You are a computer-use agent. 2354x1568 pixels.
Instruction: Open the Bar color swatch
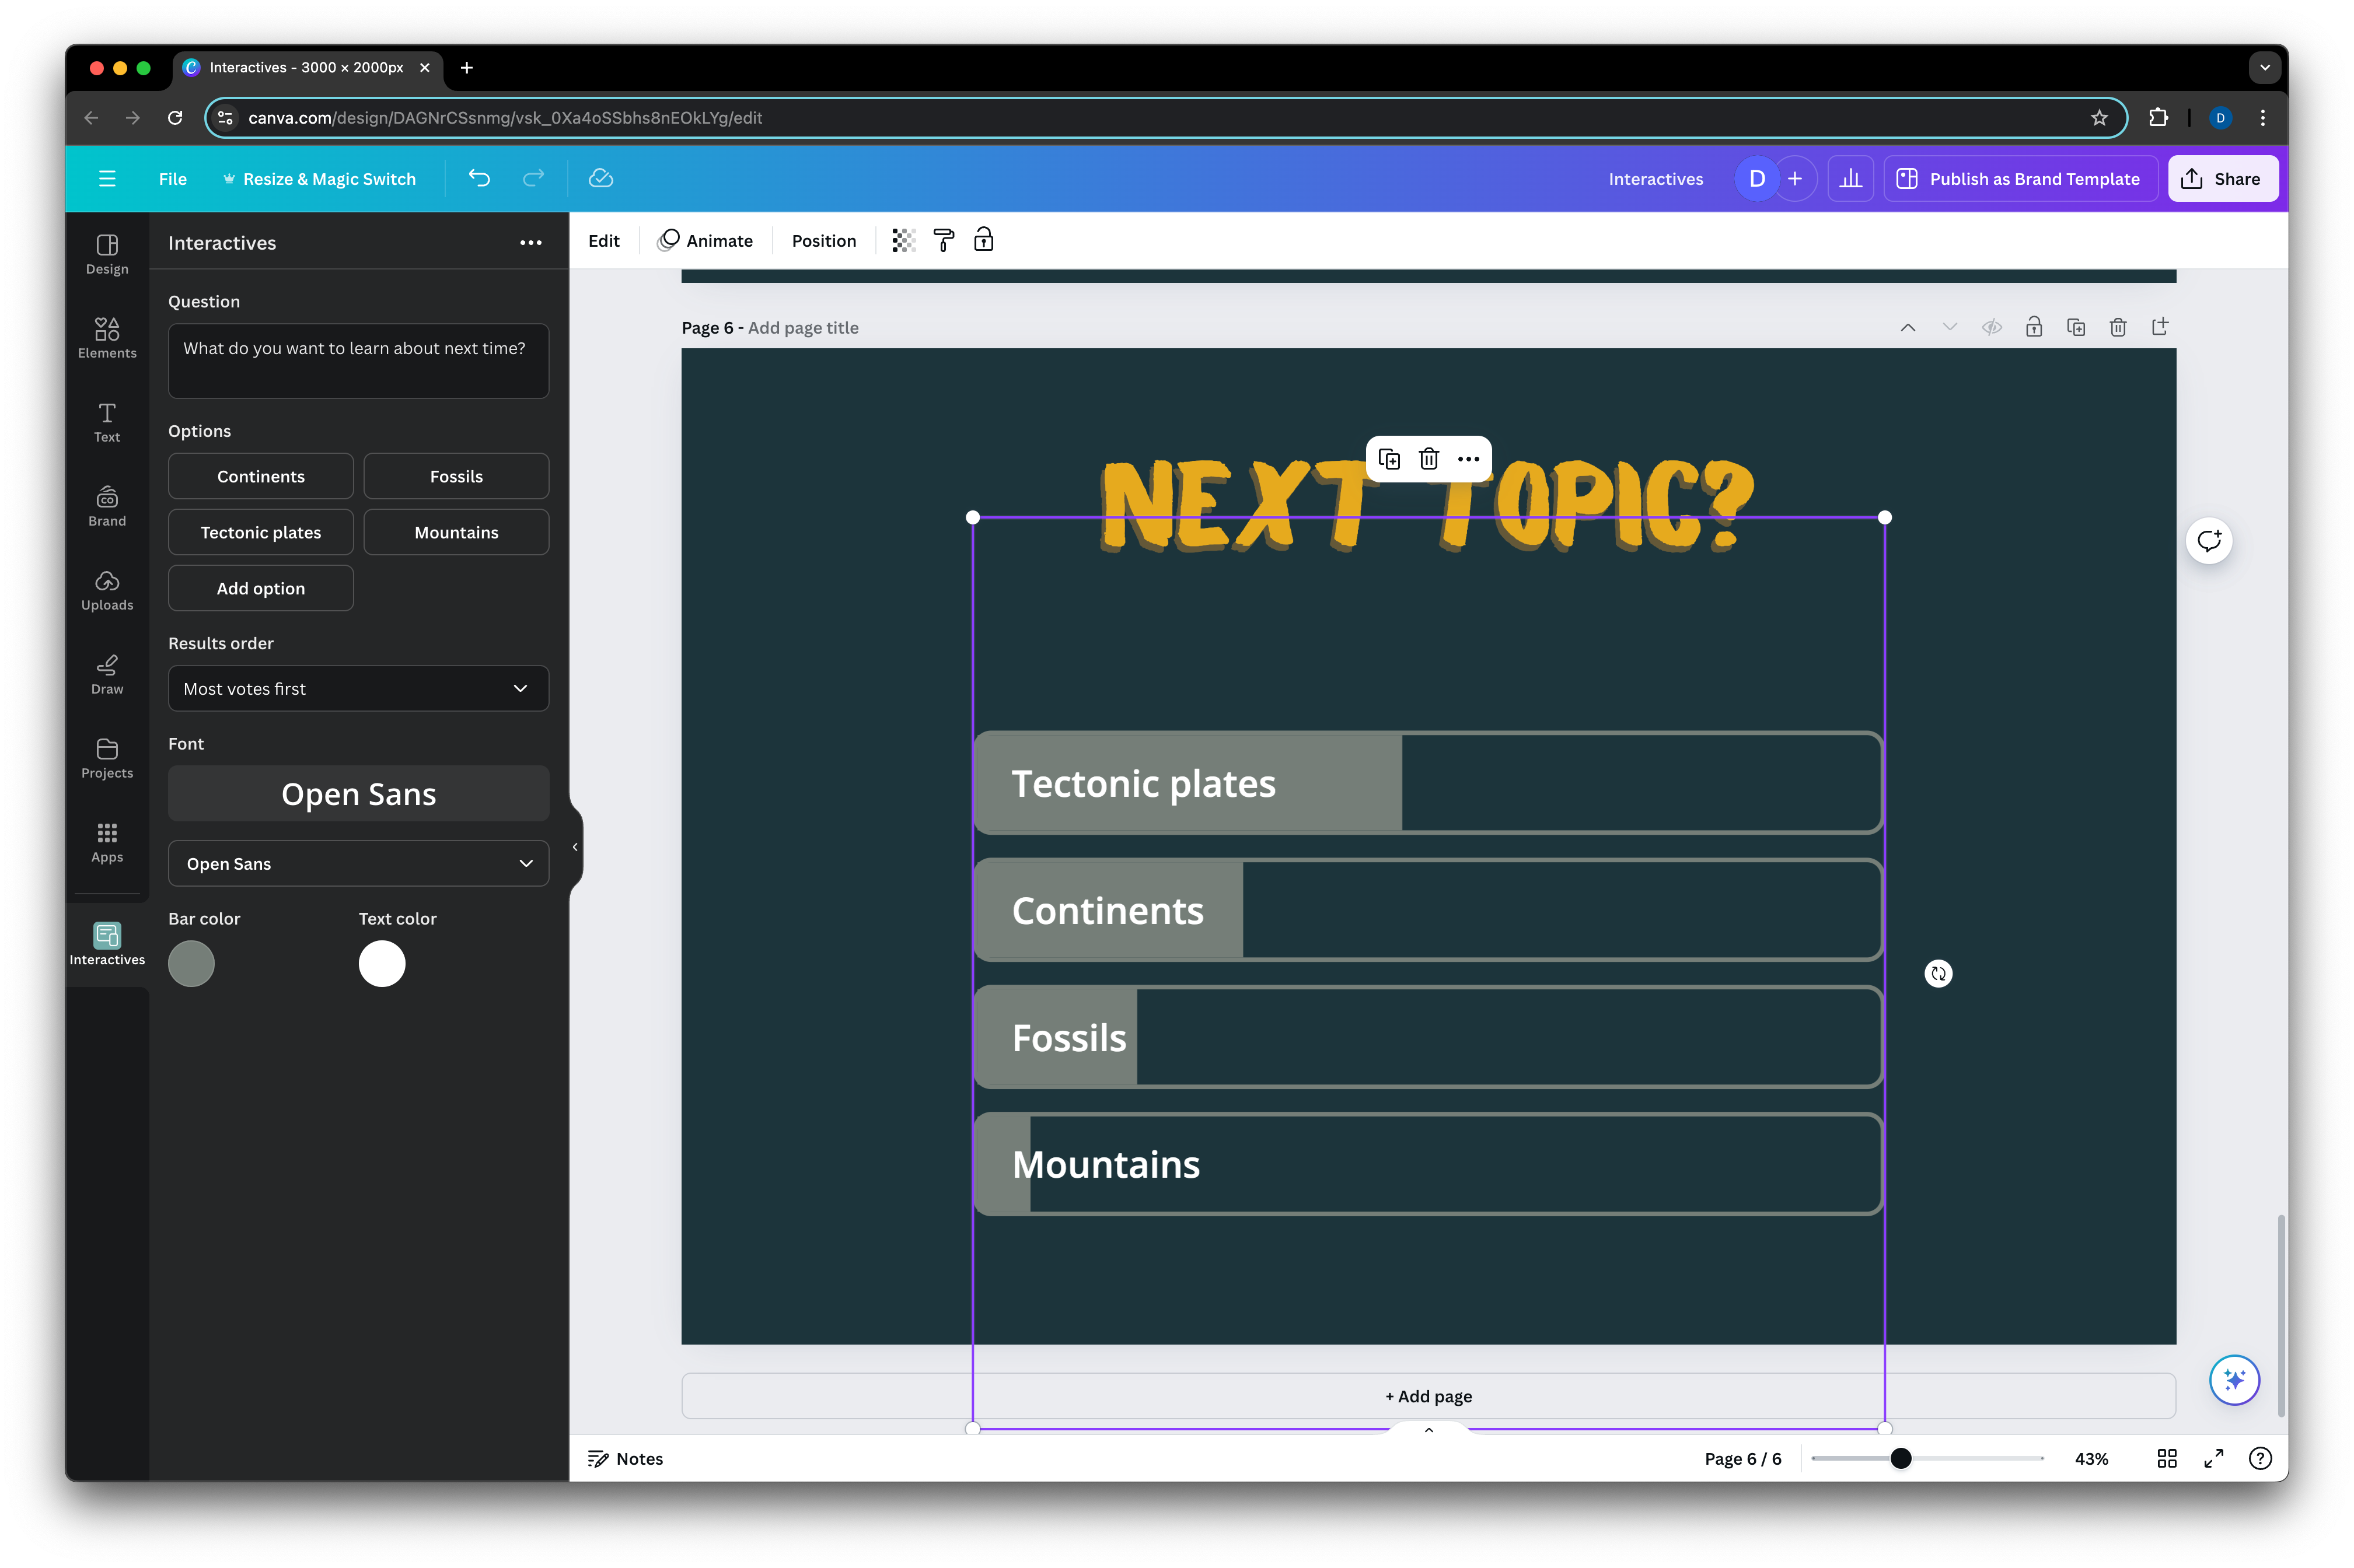(x=191, y=964)
